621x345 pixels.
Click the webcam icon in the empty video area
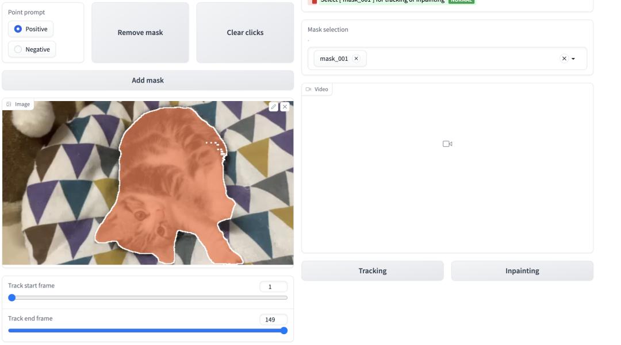pos(448,144)
